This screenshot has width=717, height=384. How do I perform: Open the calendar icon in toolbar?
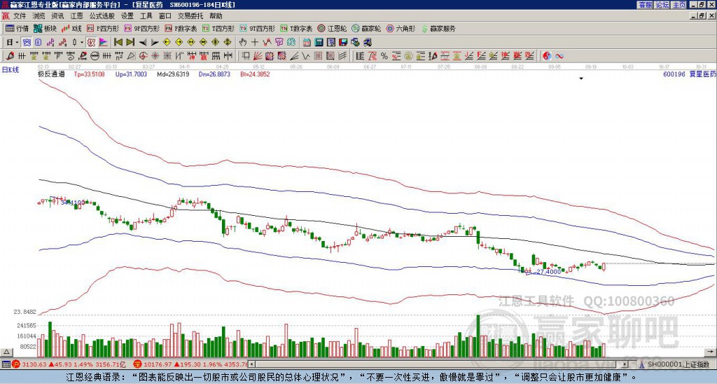pyautogui.click(x=307, y=42)
